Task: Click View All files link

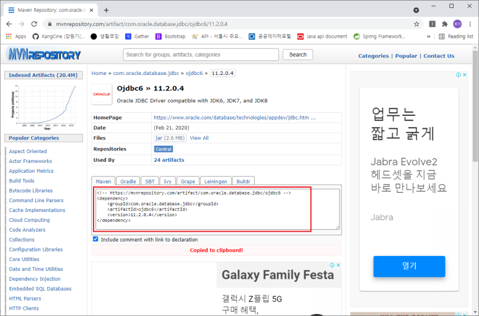Action: [x=199, y=138]
